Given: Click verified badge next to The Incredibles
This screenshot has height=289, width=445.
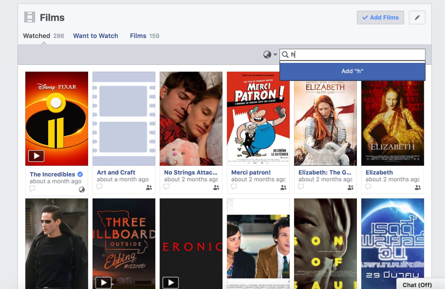Looking at the screenshot, I should coord(80,174).
